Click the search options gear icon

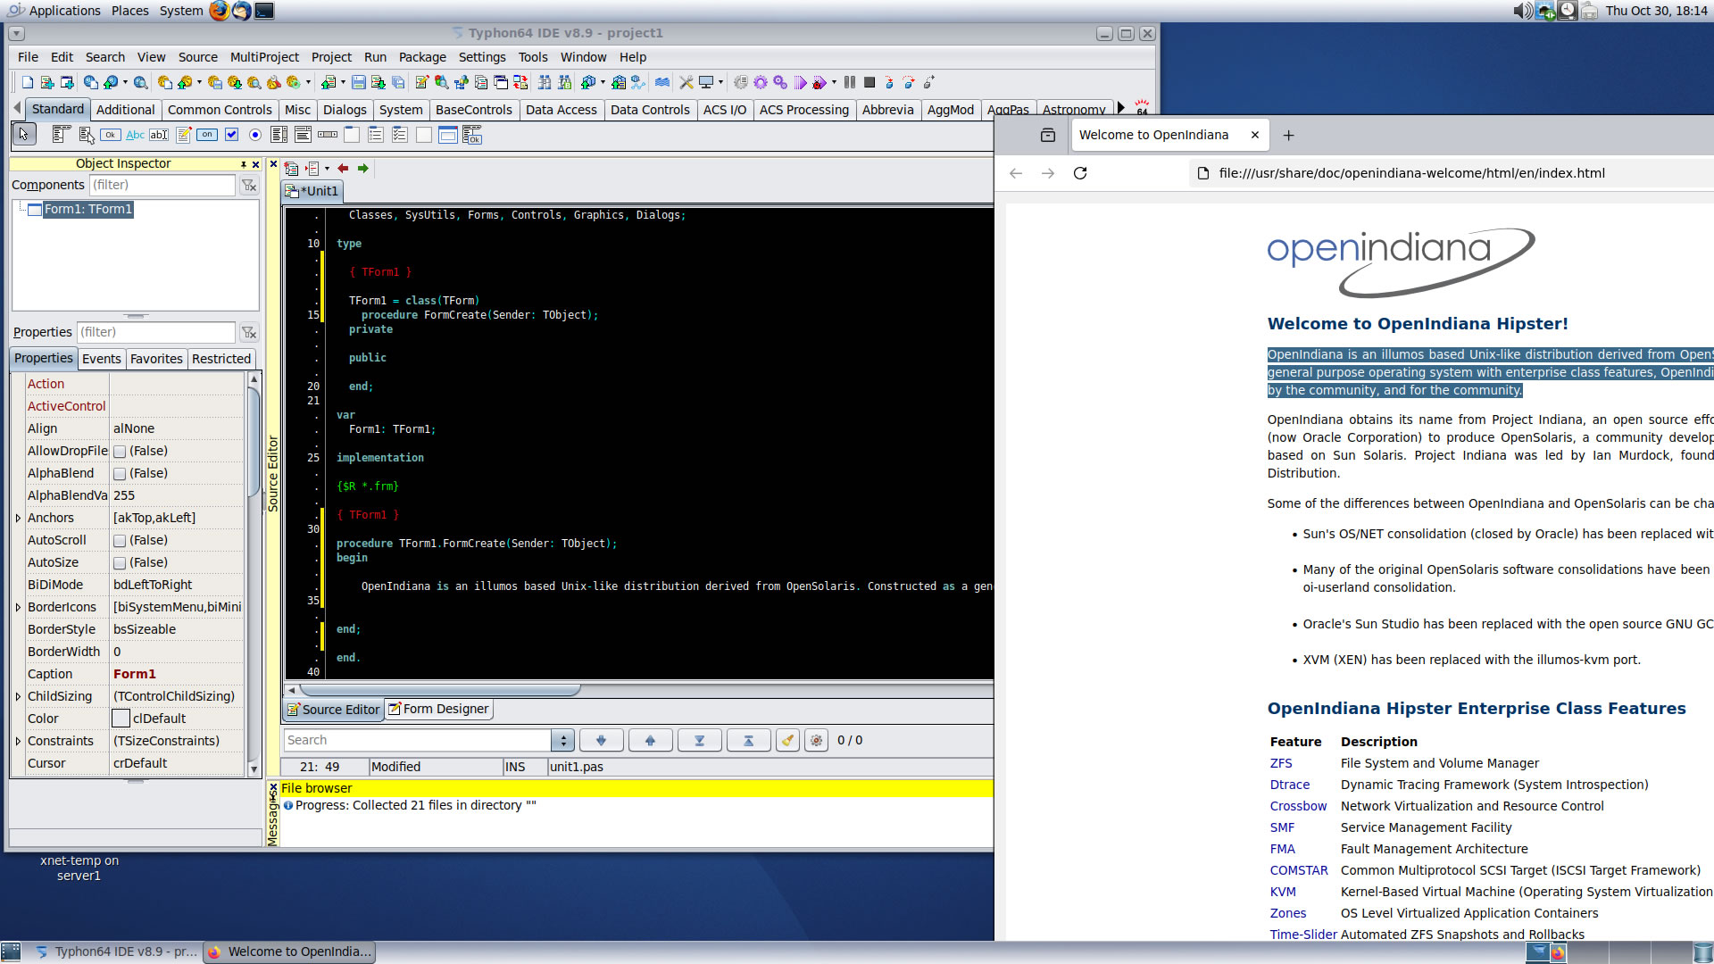(816, 740)
